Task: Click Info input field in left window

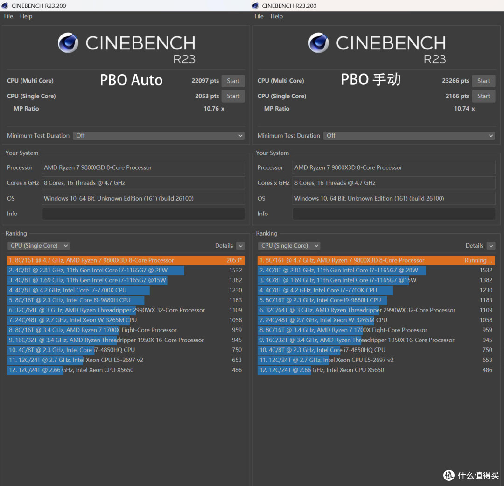Action: [x=143, y=214]
